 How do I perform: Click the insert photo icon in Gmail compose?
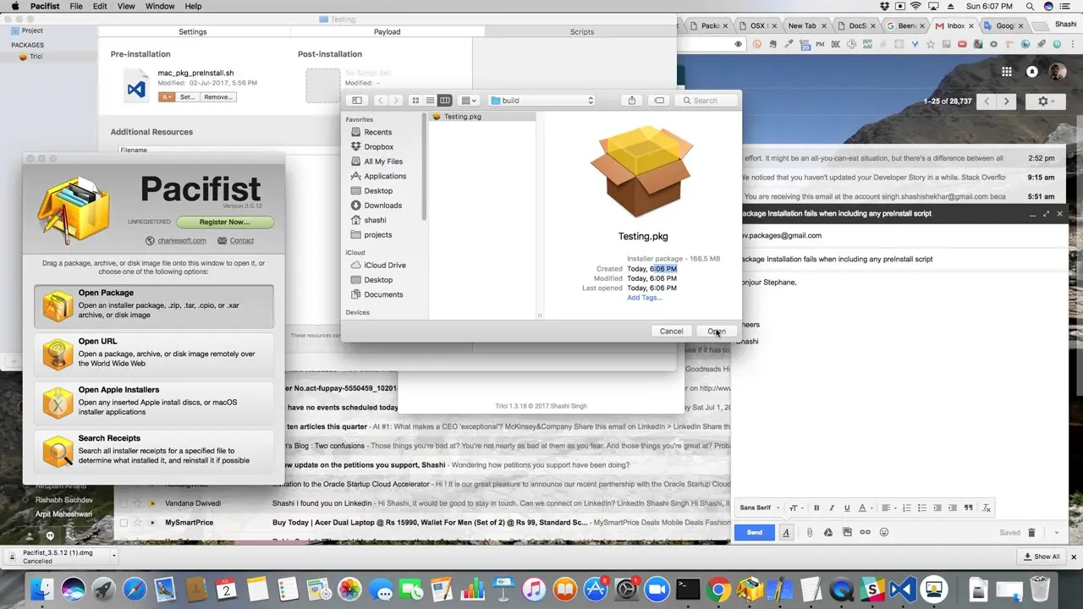847,532
